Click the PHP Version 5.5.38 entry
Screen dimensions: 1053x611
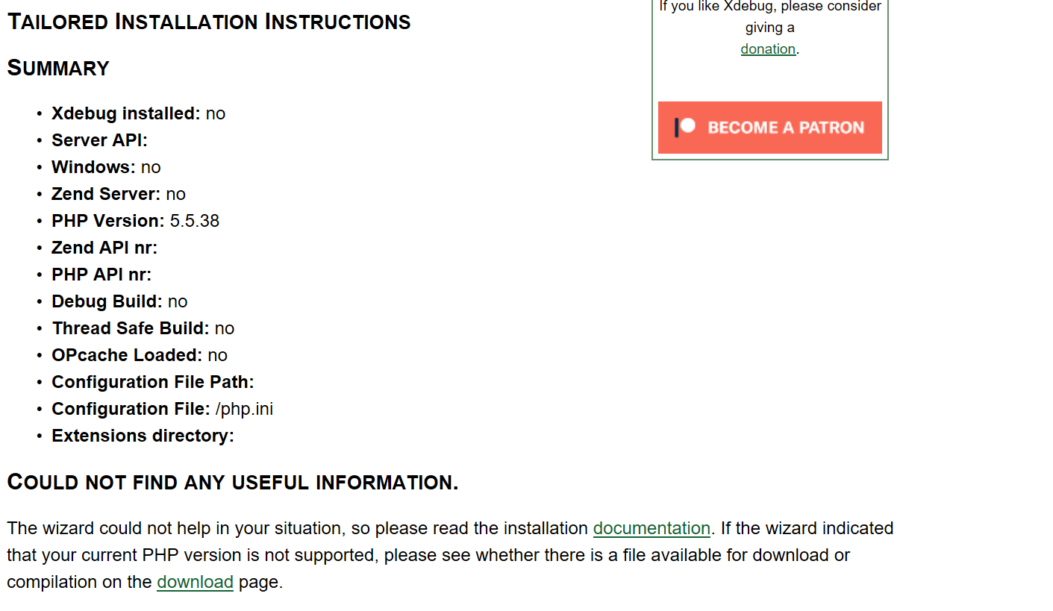(135, 221)
